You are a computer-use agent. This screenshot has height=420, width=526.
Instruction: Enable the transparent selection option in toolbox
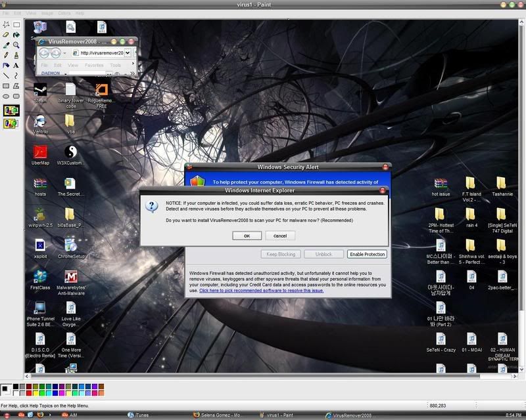coord(11,124)
